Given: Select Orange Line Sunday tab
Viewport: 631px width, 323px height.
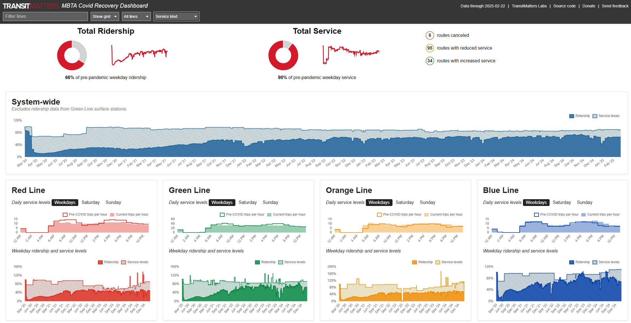Looking at the screenshot, I should [x=427, y=203].
